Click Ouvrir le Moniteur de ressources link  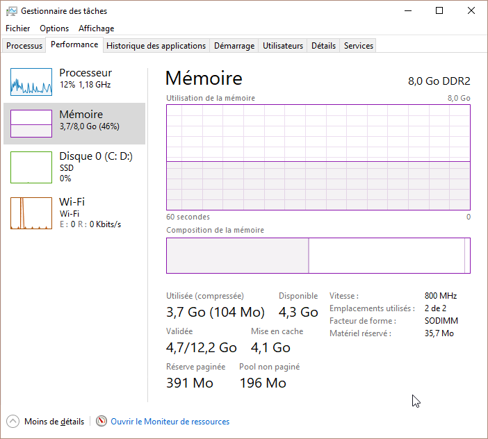(170, 422)
